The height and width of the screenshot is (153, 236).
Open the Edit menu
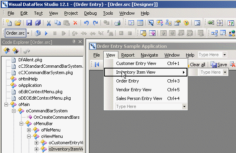(24, 13)
